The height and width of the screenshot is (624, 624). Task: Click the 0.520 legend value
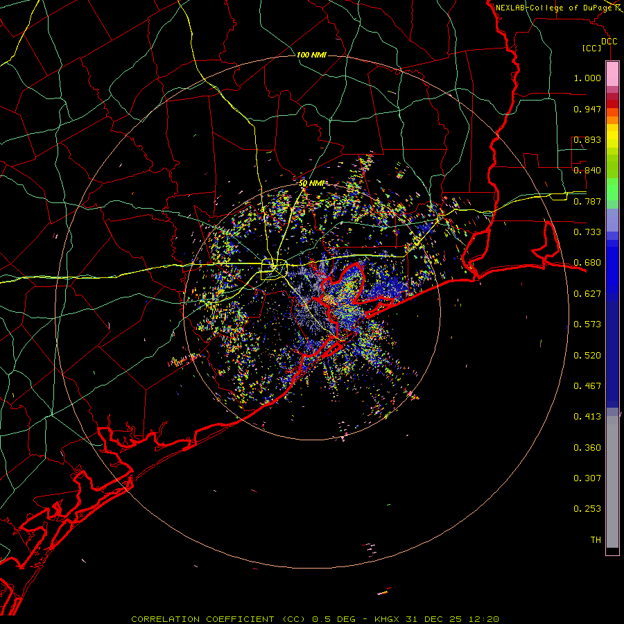587,356
